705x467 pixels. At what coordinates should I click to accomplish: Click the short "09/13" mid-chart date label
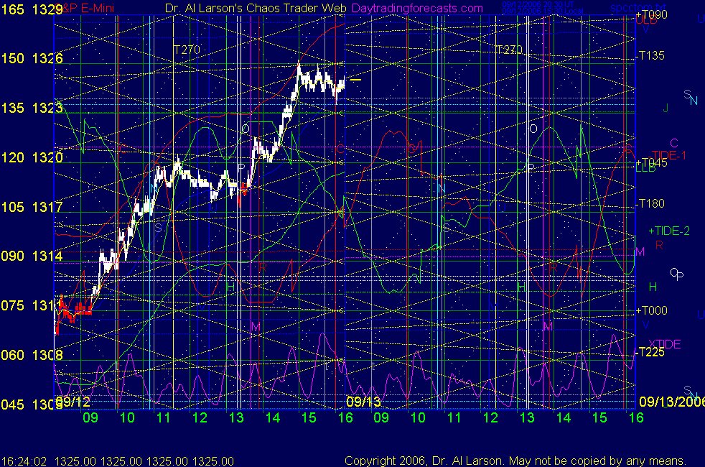pyautogui.click(x=363, y=402)
